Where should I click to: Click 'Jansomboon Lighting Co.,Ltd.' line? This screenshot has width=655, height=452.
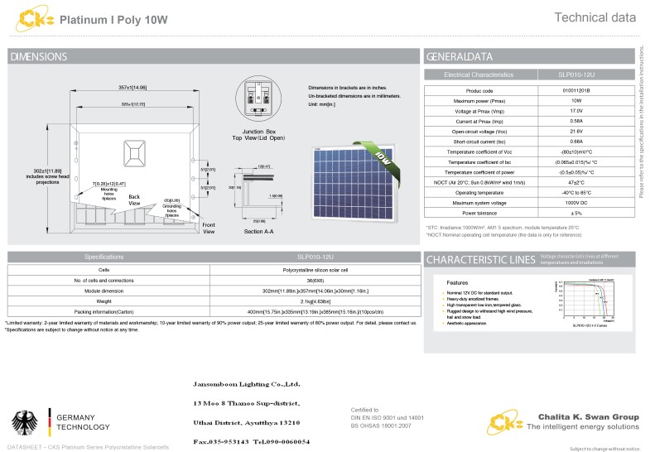click(x=247, y=384)
